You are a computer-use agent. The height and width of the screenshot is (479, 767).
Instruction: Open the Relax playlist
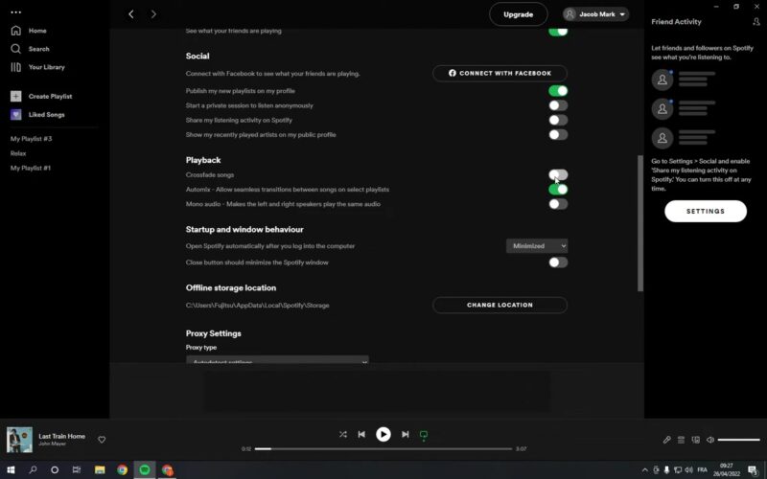point(18,153)
